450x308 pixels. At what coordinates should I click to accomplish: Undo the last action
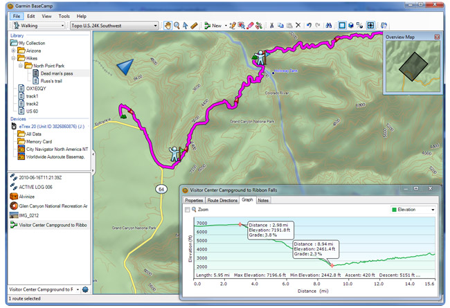pos(309,26)
